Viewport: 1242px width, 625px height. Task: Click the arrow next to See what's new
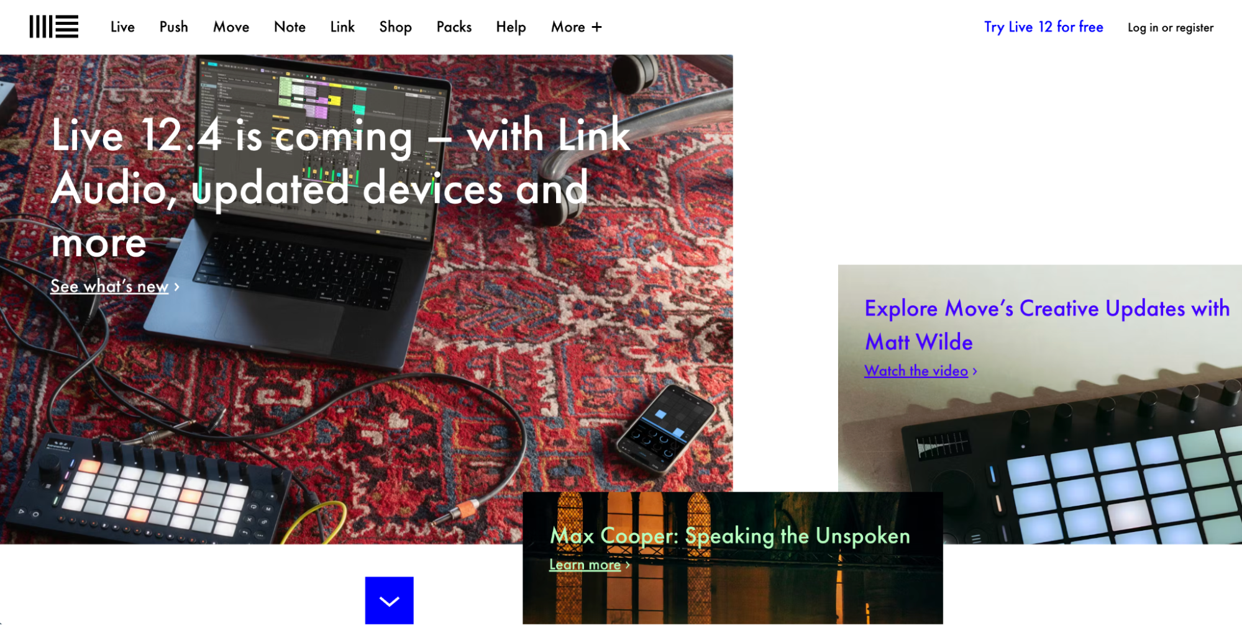pyautogui.click(x=177, y=287)
